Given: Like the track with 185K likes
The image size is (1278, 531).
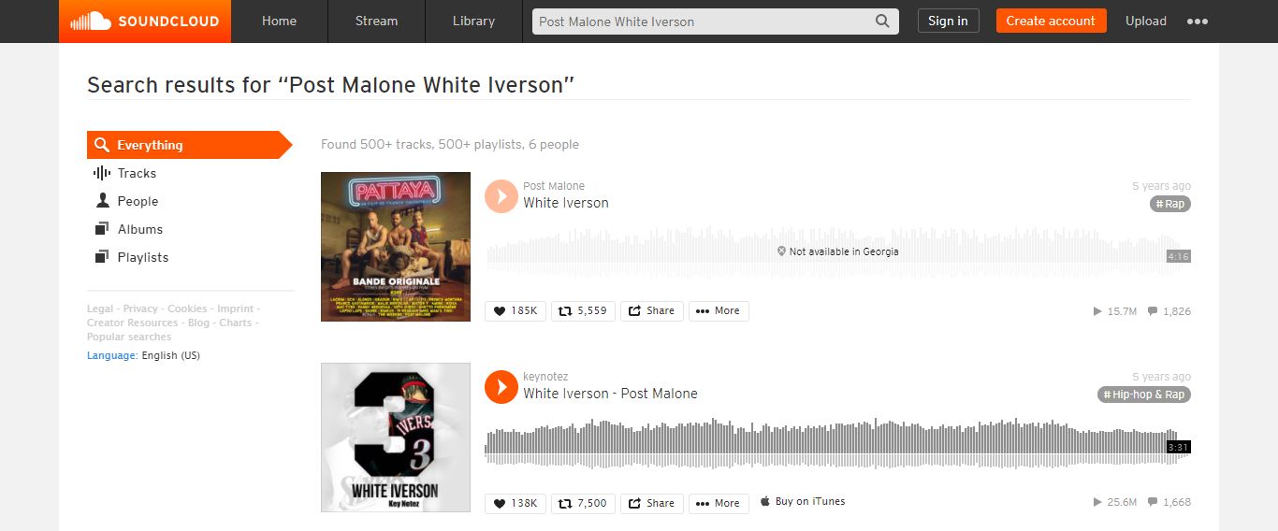Looking at the screenshot, I should click(x=516, y=311).
